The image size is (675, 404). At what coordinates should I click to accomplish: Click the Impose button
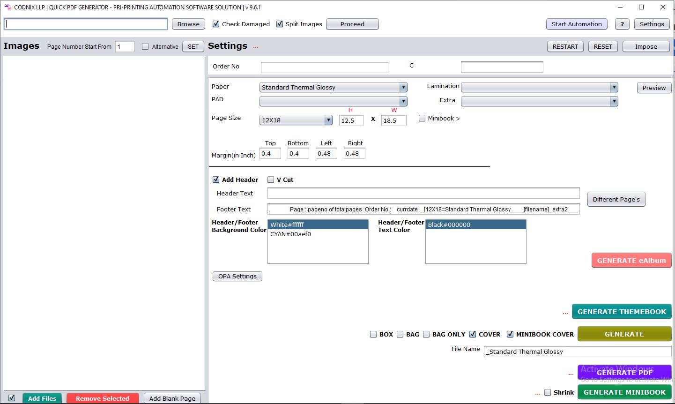(646, 46)
